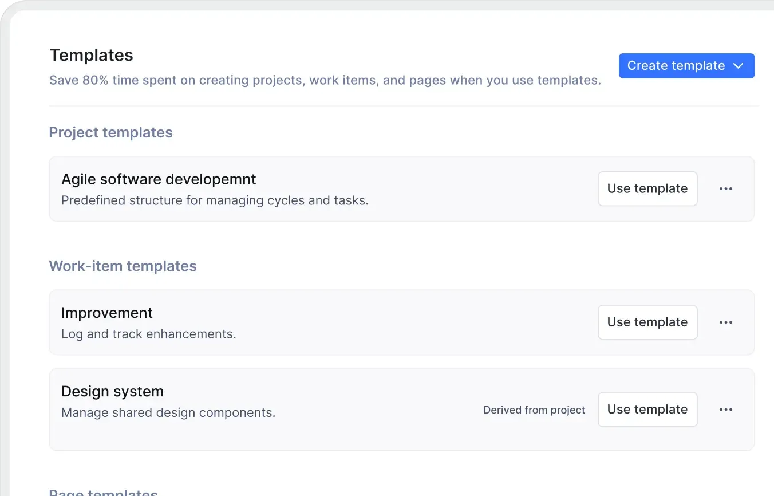Click the 'Manage shared design components' description

coord(168,412)
